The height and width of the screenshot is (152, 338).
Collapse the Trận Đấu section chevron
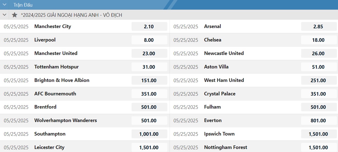pos(4,5)
